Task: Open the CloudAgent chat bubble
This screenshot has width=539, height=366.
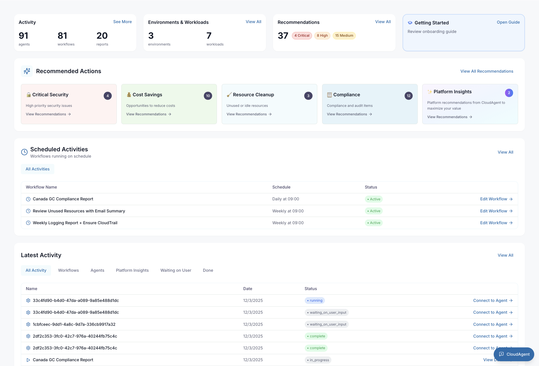Action: click(514, 354)
